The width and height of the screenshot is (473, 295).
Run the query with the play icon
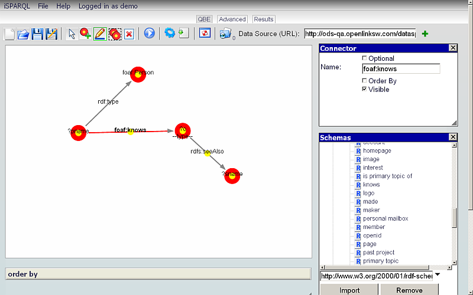pos(150,34)
